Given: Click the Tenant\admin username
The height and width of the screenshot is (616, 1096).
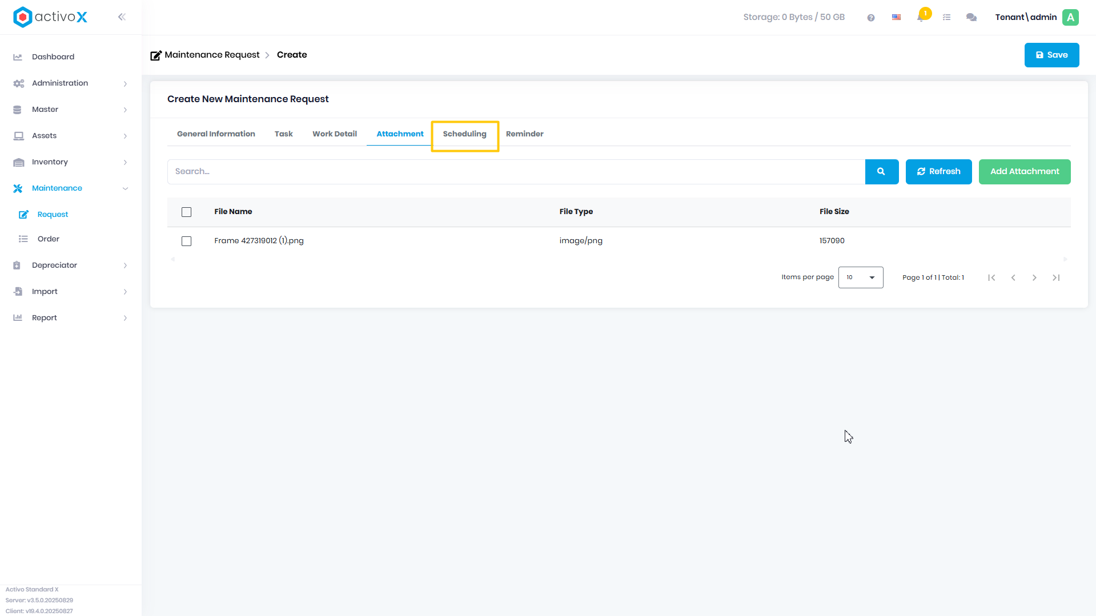Looking at the screenshot, I should tap(1026, 17).
